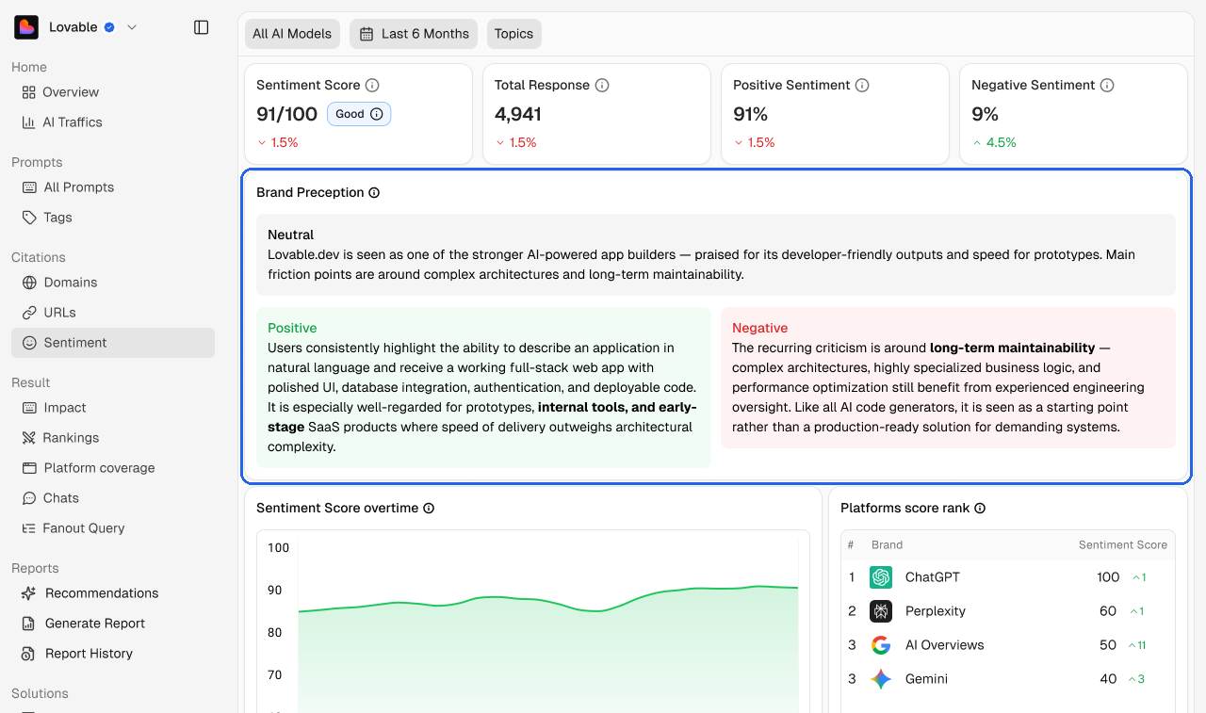Image resolution: width=1206 pixels, height=713 pixels.
Task: Click the info icon beside Negative Sentiment
Action: [1107, 85]
